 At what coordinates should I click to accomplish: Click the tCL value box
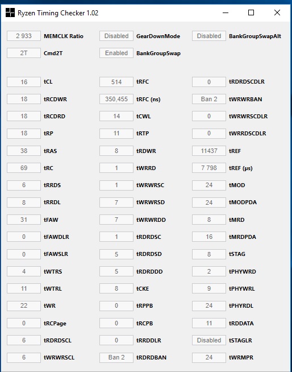pyautogui.click(x=24, y=82)
